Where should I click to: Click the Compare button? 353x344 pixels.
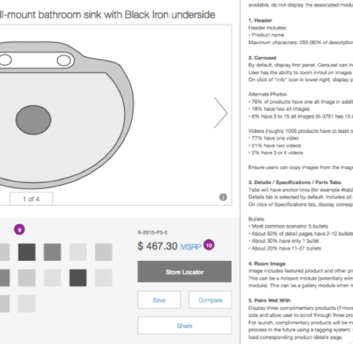point(210,300)
